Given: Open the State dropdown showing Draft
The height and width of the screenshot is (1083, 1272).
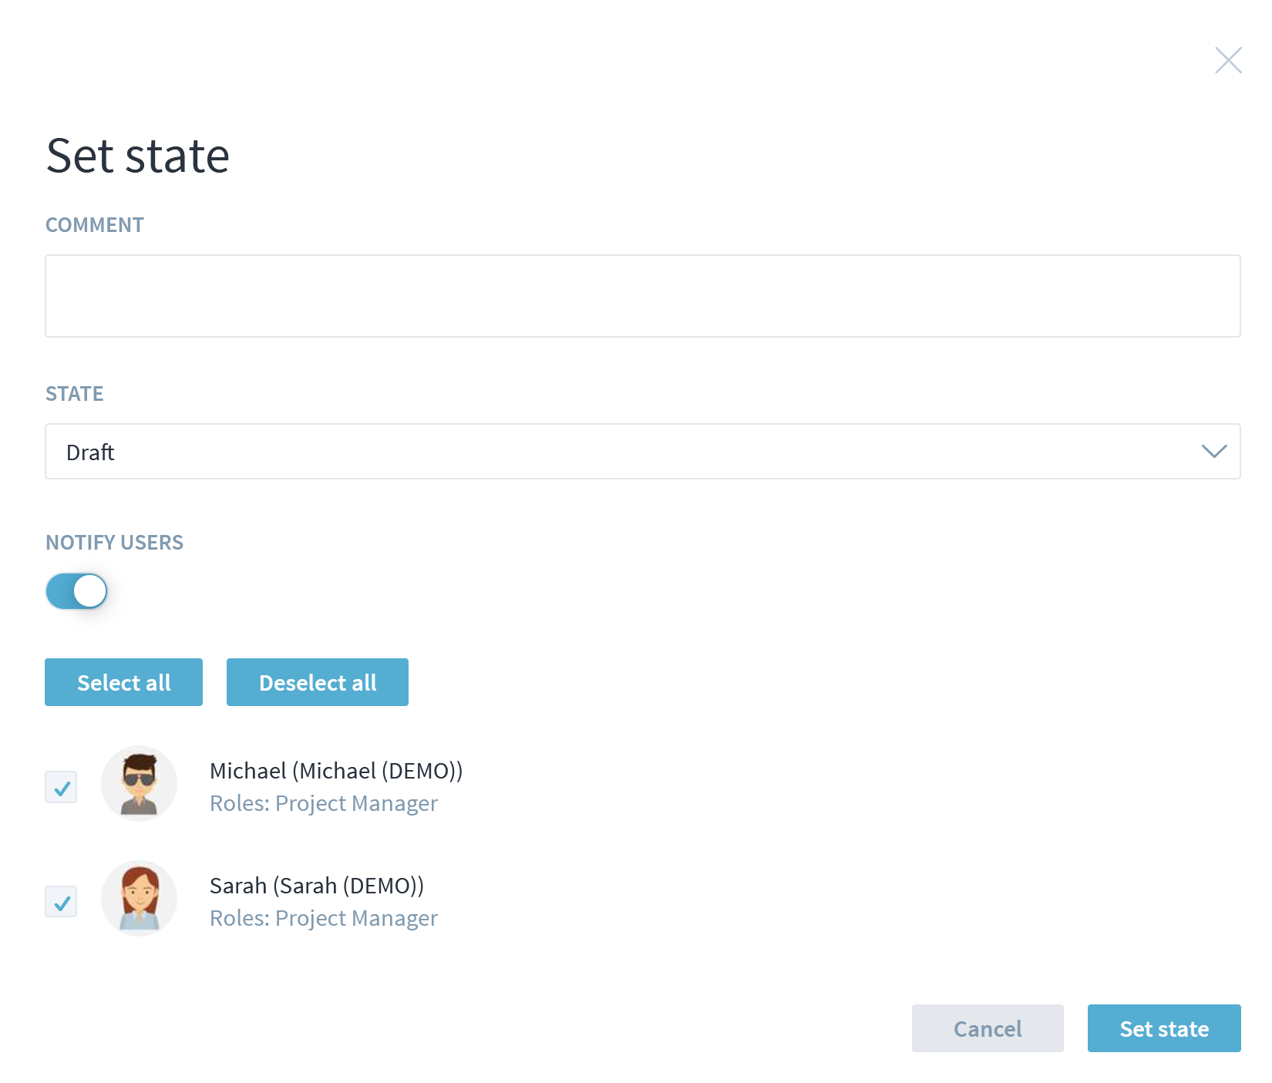Looking at the screenshot, I should pos(617,452).
